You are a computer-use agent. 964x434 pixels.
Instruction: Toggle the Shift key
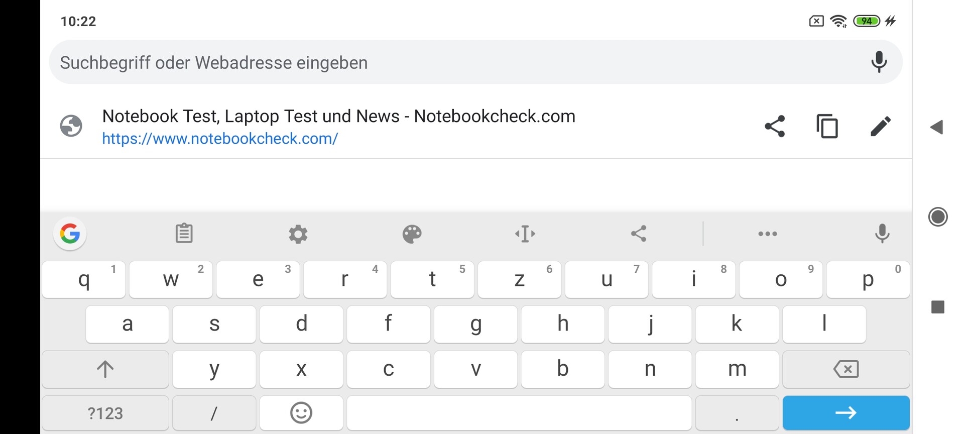105,369
